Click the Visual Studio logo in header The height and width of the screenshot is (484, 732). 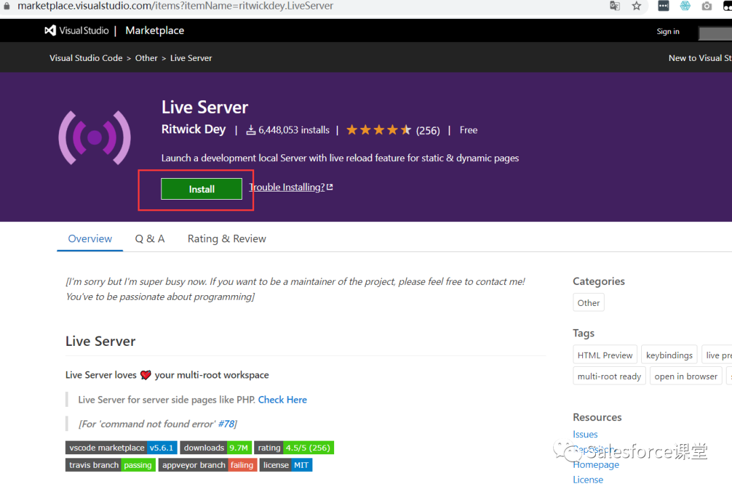coord(51,30)
